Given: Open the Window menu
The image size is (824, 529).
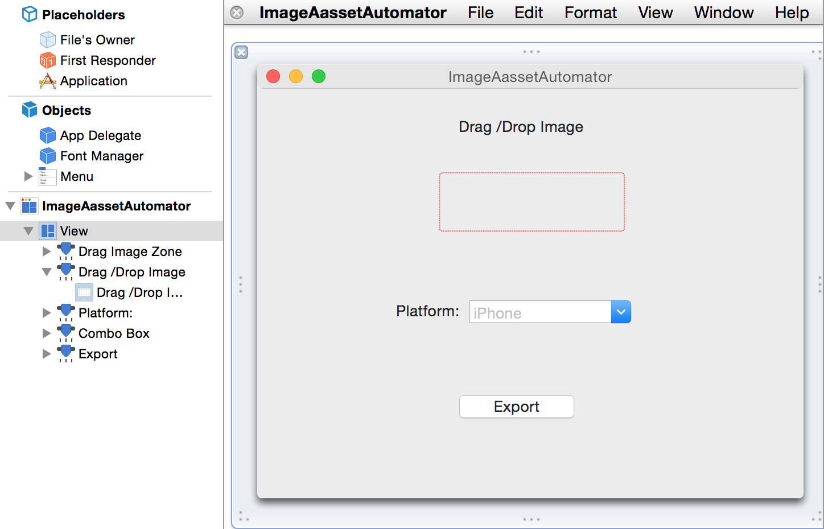Looking at the screenshot, I should click(x=723, y=13).
